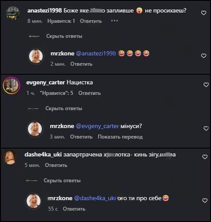Tap the heart on evgeny_carter's comment
This screenshot has height=222, width=211.
click(206, 85)
